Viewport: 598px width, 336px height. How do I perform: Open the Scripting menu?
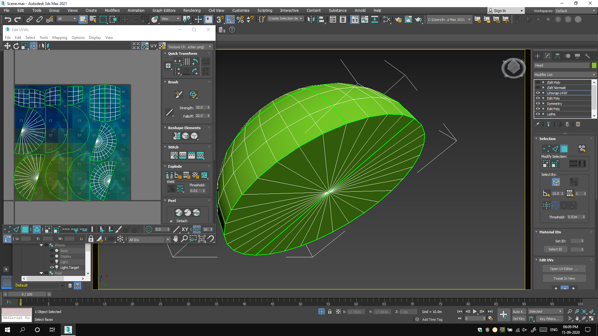pyautogui.click(x=265, y=11)
